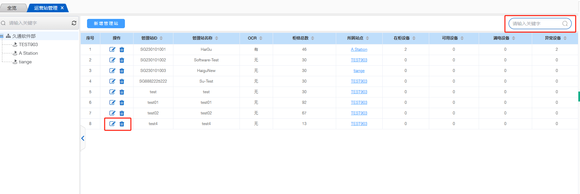Close the 运营站管理 tab
This screenshot has height=194, width=580.
(x=62, y=8)
